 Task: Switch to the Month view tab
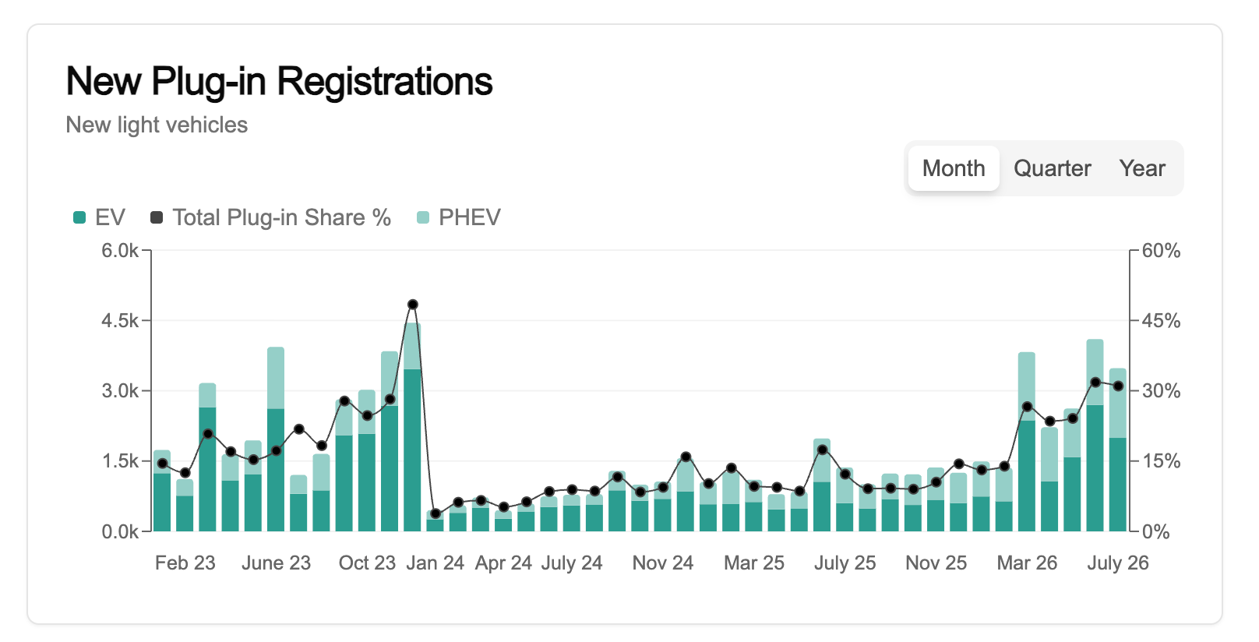954,168
